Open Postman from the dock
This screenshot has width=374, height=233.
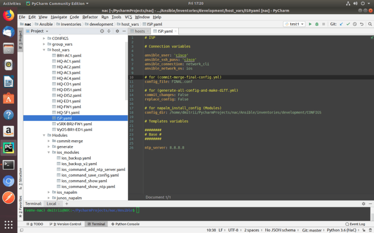pyautogui.click(x=9, y=198)
